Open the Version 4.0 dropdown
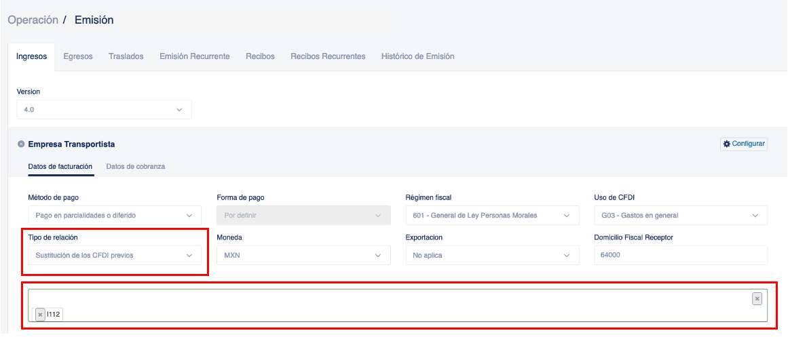The image size is (788, 337). 104,109
